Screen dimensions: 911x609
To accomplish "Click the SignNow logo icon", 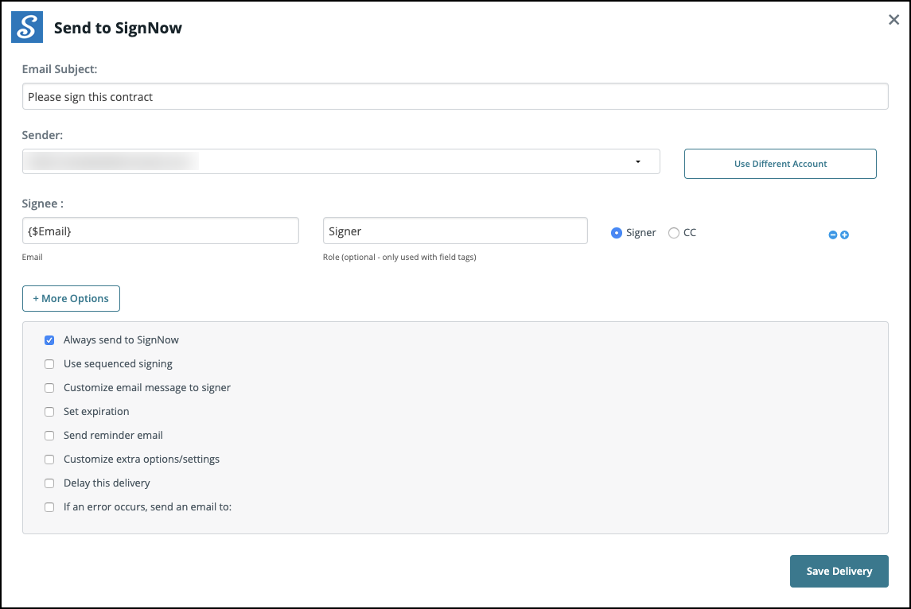I will [27, 27].
